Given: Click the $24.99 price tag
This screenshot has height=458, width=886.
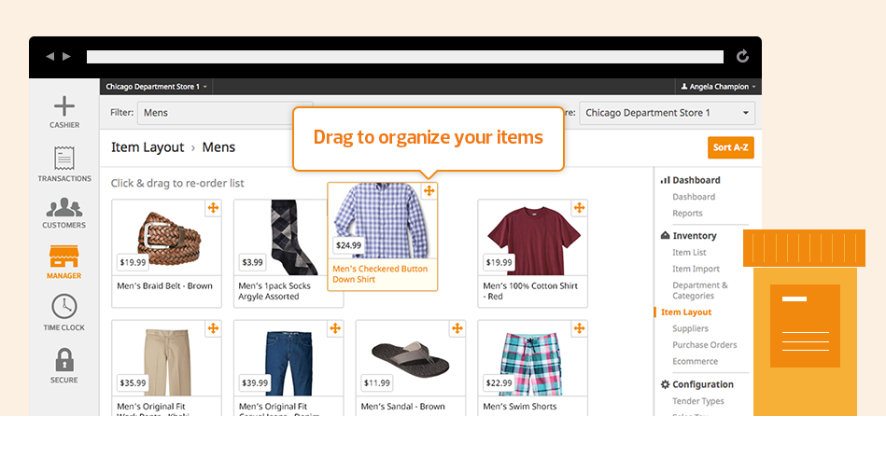Looking at the screenshot, I should tap(348, 245).
